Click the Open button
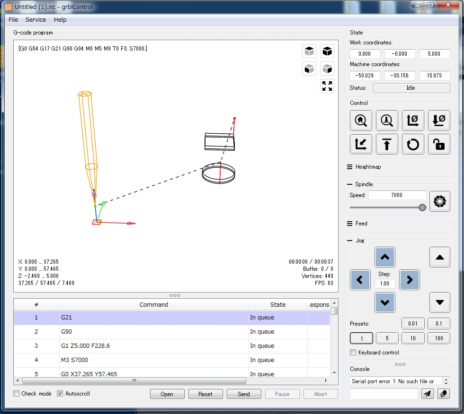The width and height of the screenshot is (464, 414). (x=167, y=394)
